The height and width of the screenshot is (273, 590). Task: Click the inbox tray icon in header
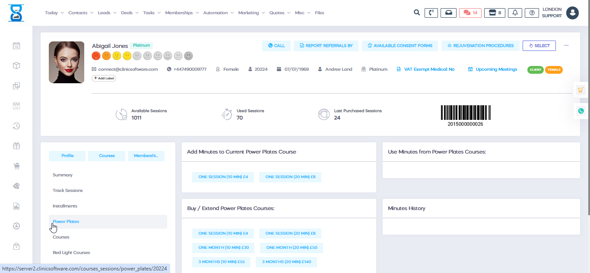[x=449, y=13]
